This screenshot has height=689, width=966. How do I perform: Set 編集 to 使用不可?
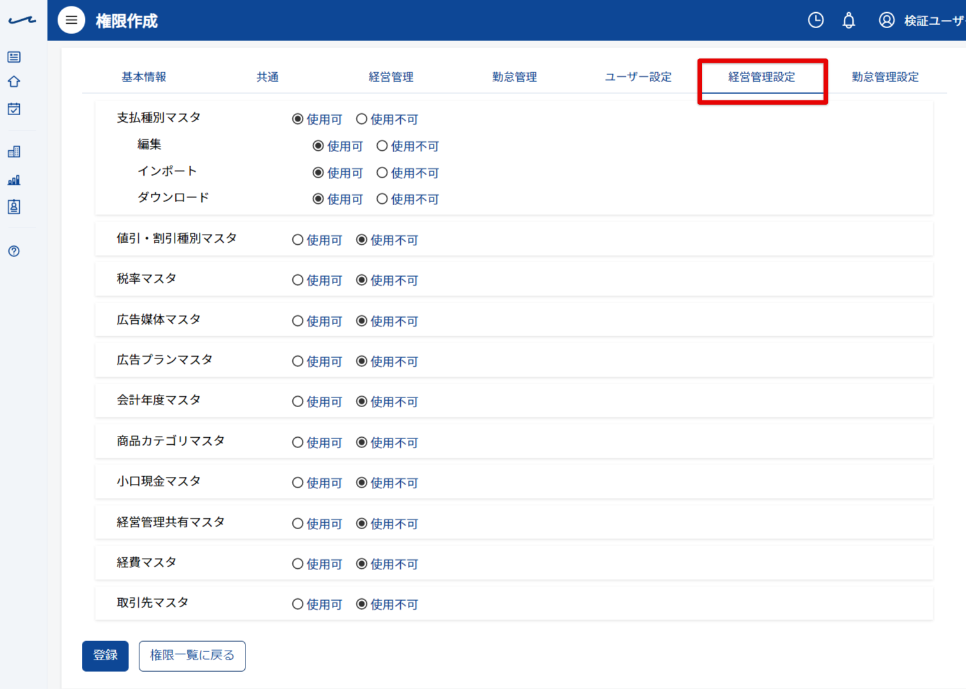pos(382,146)
